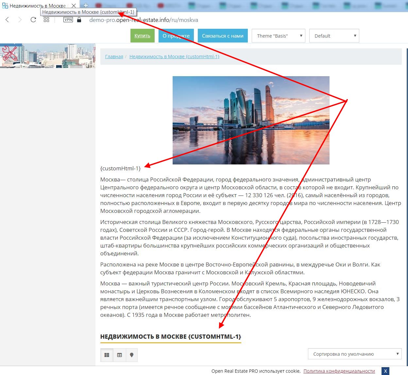This screenshot has width=408, height=375.
Task: Switch to table listing view icon
Action: pyautogui.click(x=119, y=355)
